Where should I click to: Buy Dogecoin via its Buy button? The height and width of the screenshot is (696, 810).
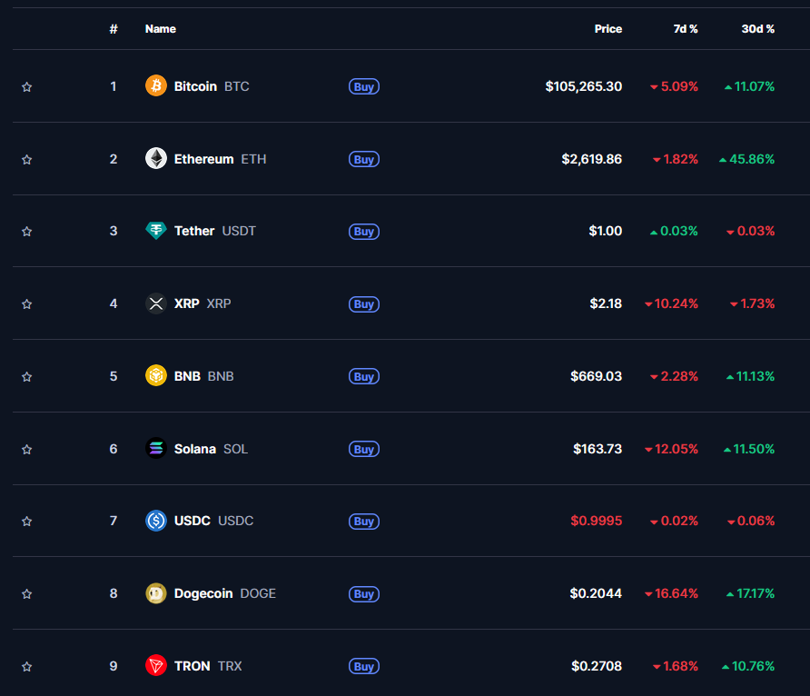[364, 594]
